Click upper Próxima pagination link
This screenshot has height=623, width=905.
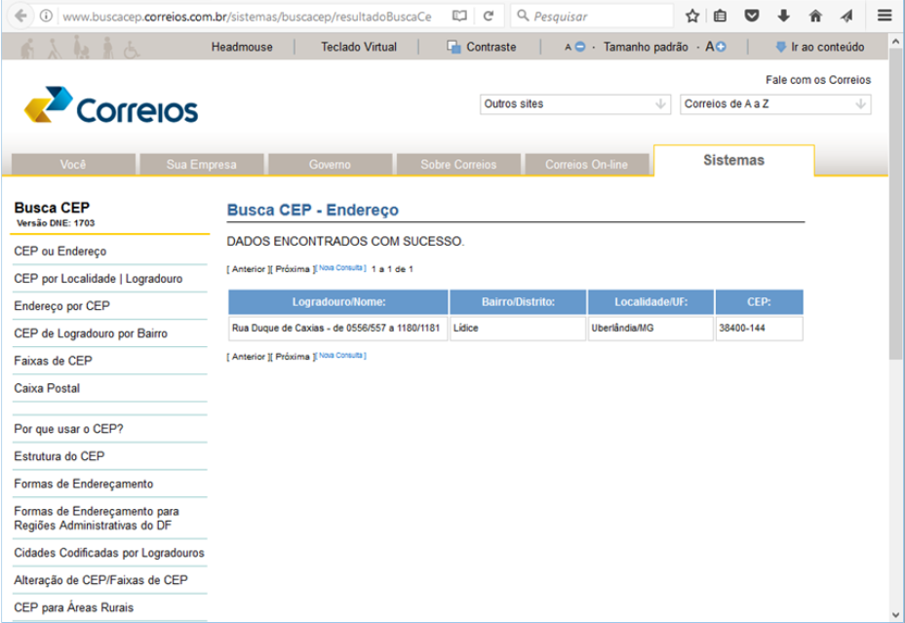click(293, 269)
